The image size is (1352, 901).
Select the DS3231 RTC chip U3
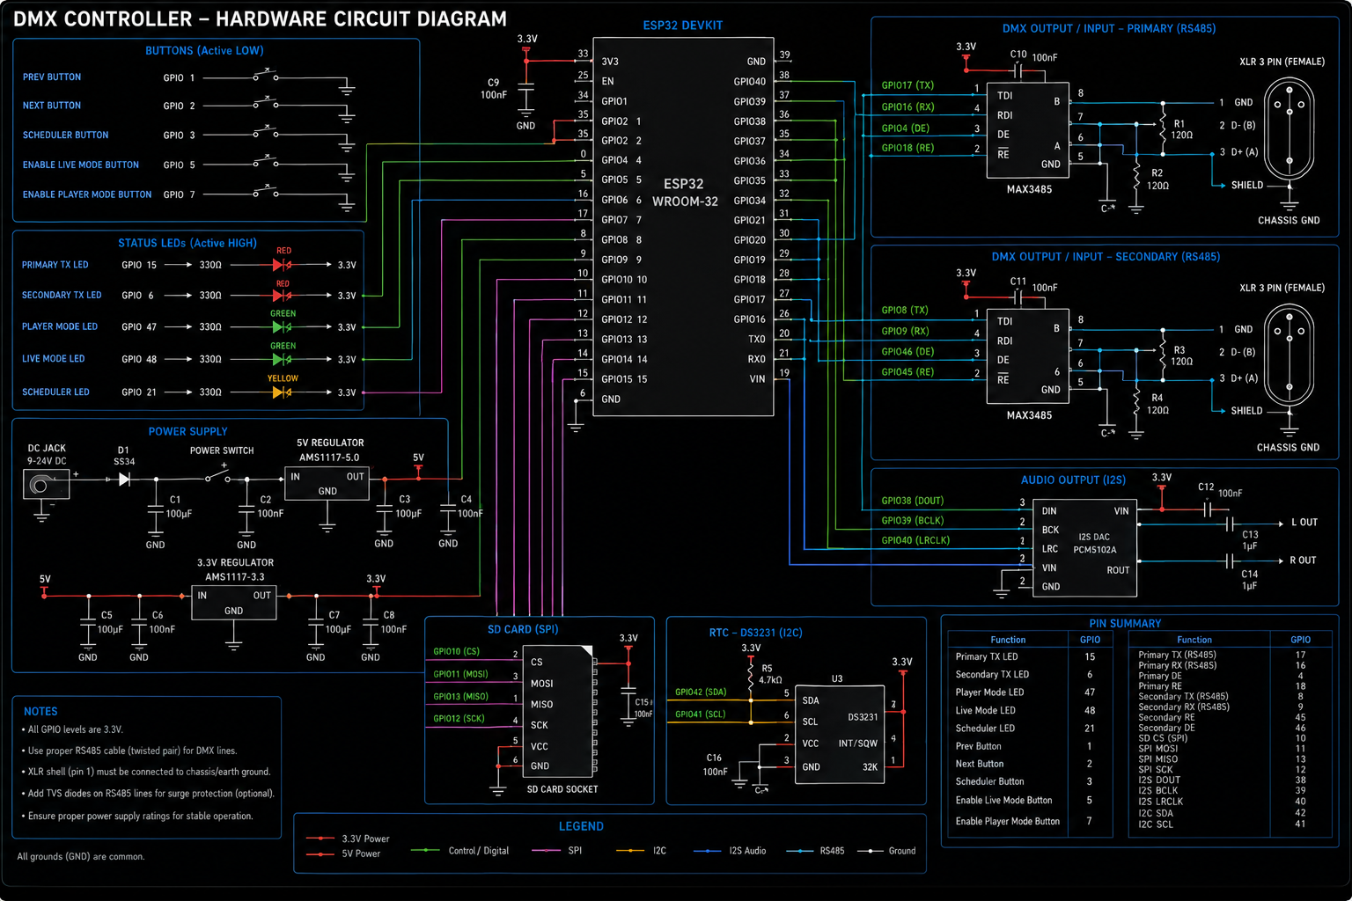(x=840, y=733)
